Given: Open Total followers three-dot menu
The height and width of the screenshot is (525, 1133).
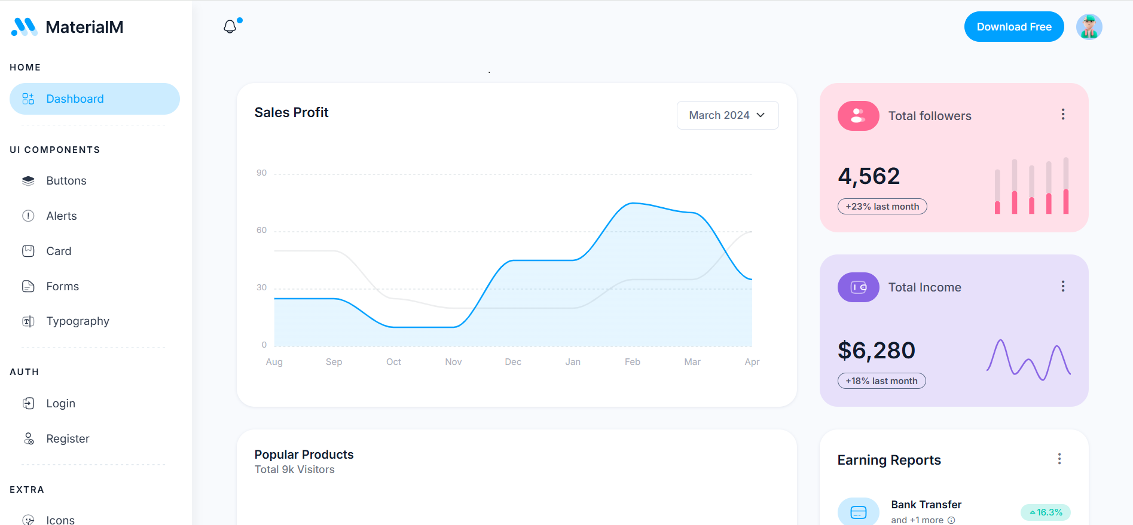Looking at the screenshot, I should click(x=1062, y=114).
